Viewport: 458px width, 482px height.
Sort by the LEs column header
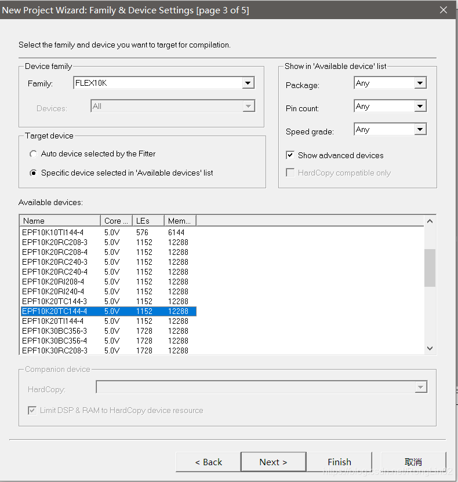pos(148,221)
